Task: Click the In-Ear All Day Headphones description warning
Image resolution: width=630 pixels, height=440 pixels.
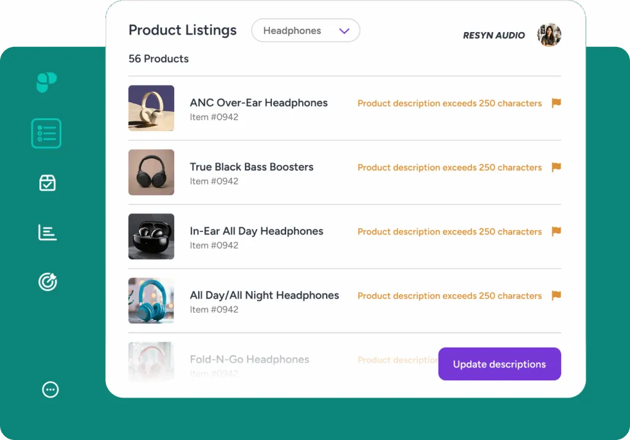Action: click(449, 232)
